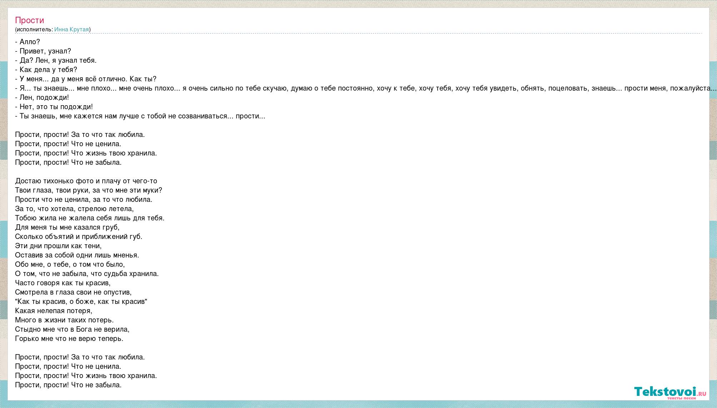Click the line '- Да? Лен, я узнал тебя.'

56,60
